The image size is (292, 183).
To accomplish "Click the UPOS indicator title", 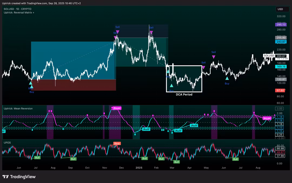I will 7,142.
